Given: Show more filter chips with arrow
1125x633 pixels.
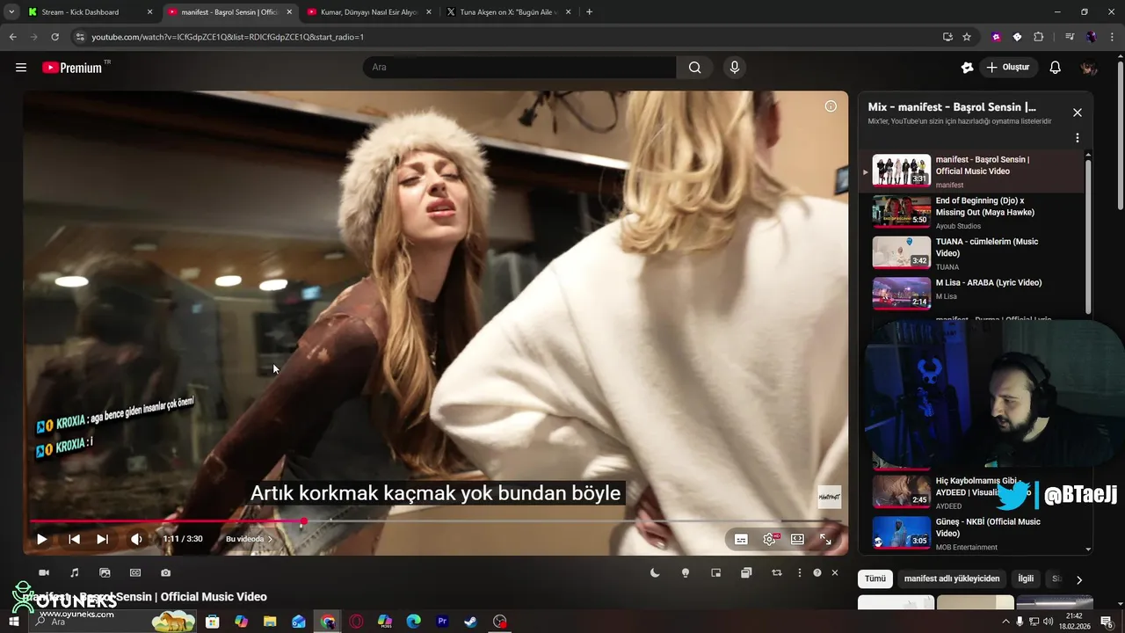Looking at the screenshot, I should pos(1079,579).
